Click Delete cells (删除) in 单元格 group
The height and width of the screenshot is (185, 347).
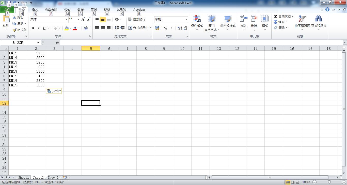coord(254,23)
